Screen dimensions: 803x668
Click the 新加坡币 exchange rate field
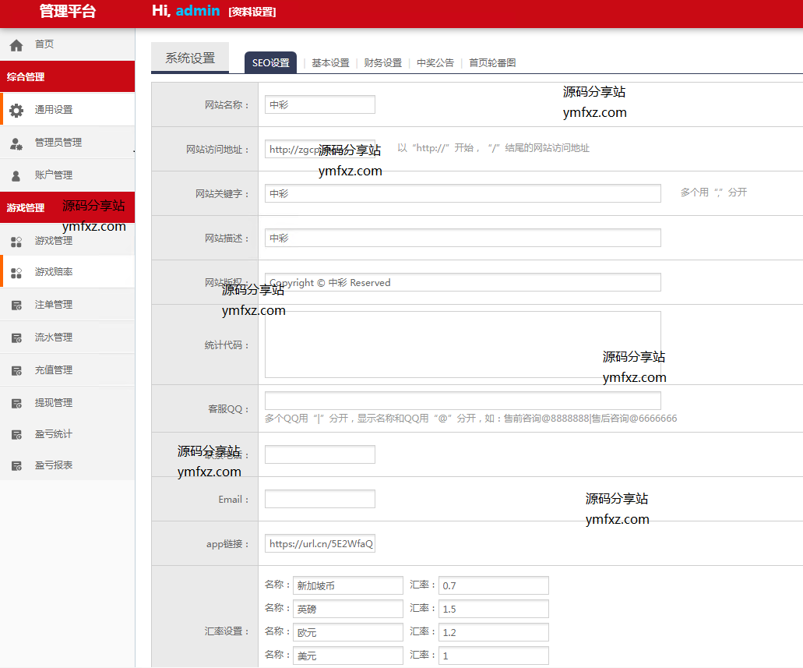pos(493,585)
